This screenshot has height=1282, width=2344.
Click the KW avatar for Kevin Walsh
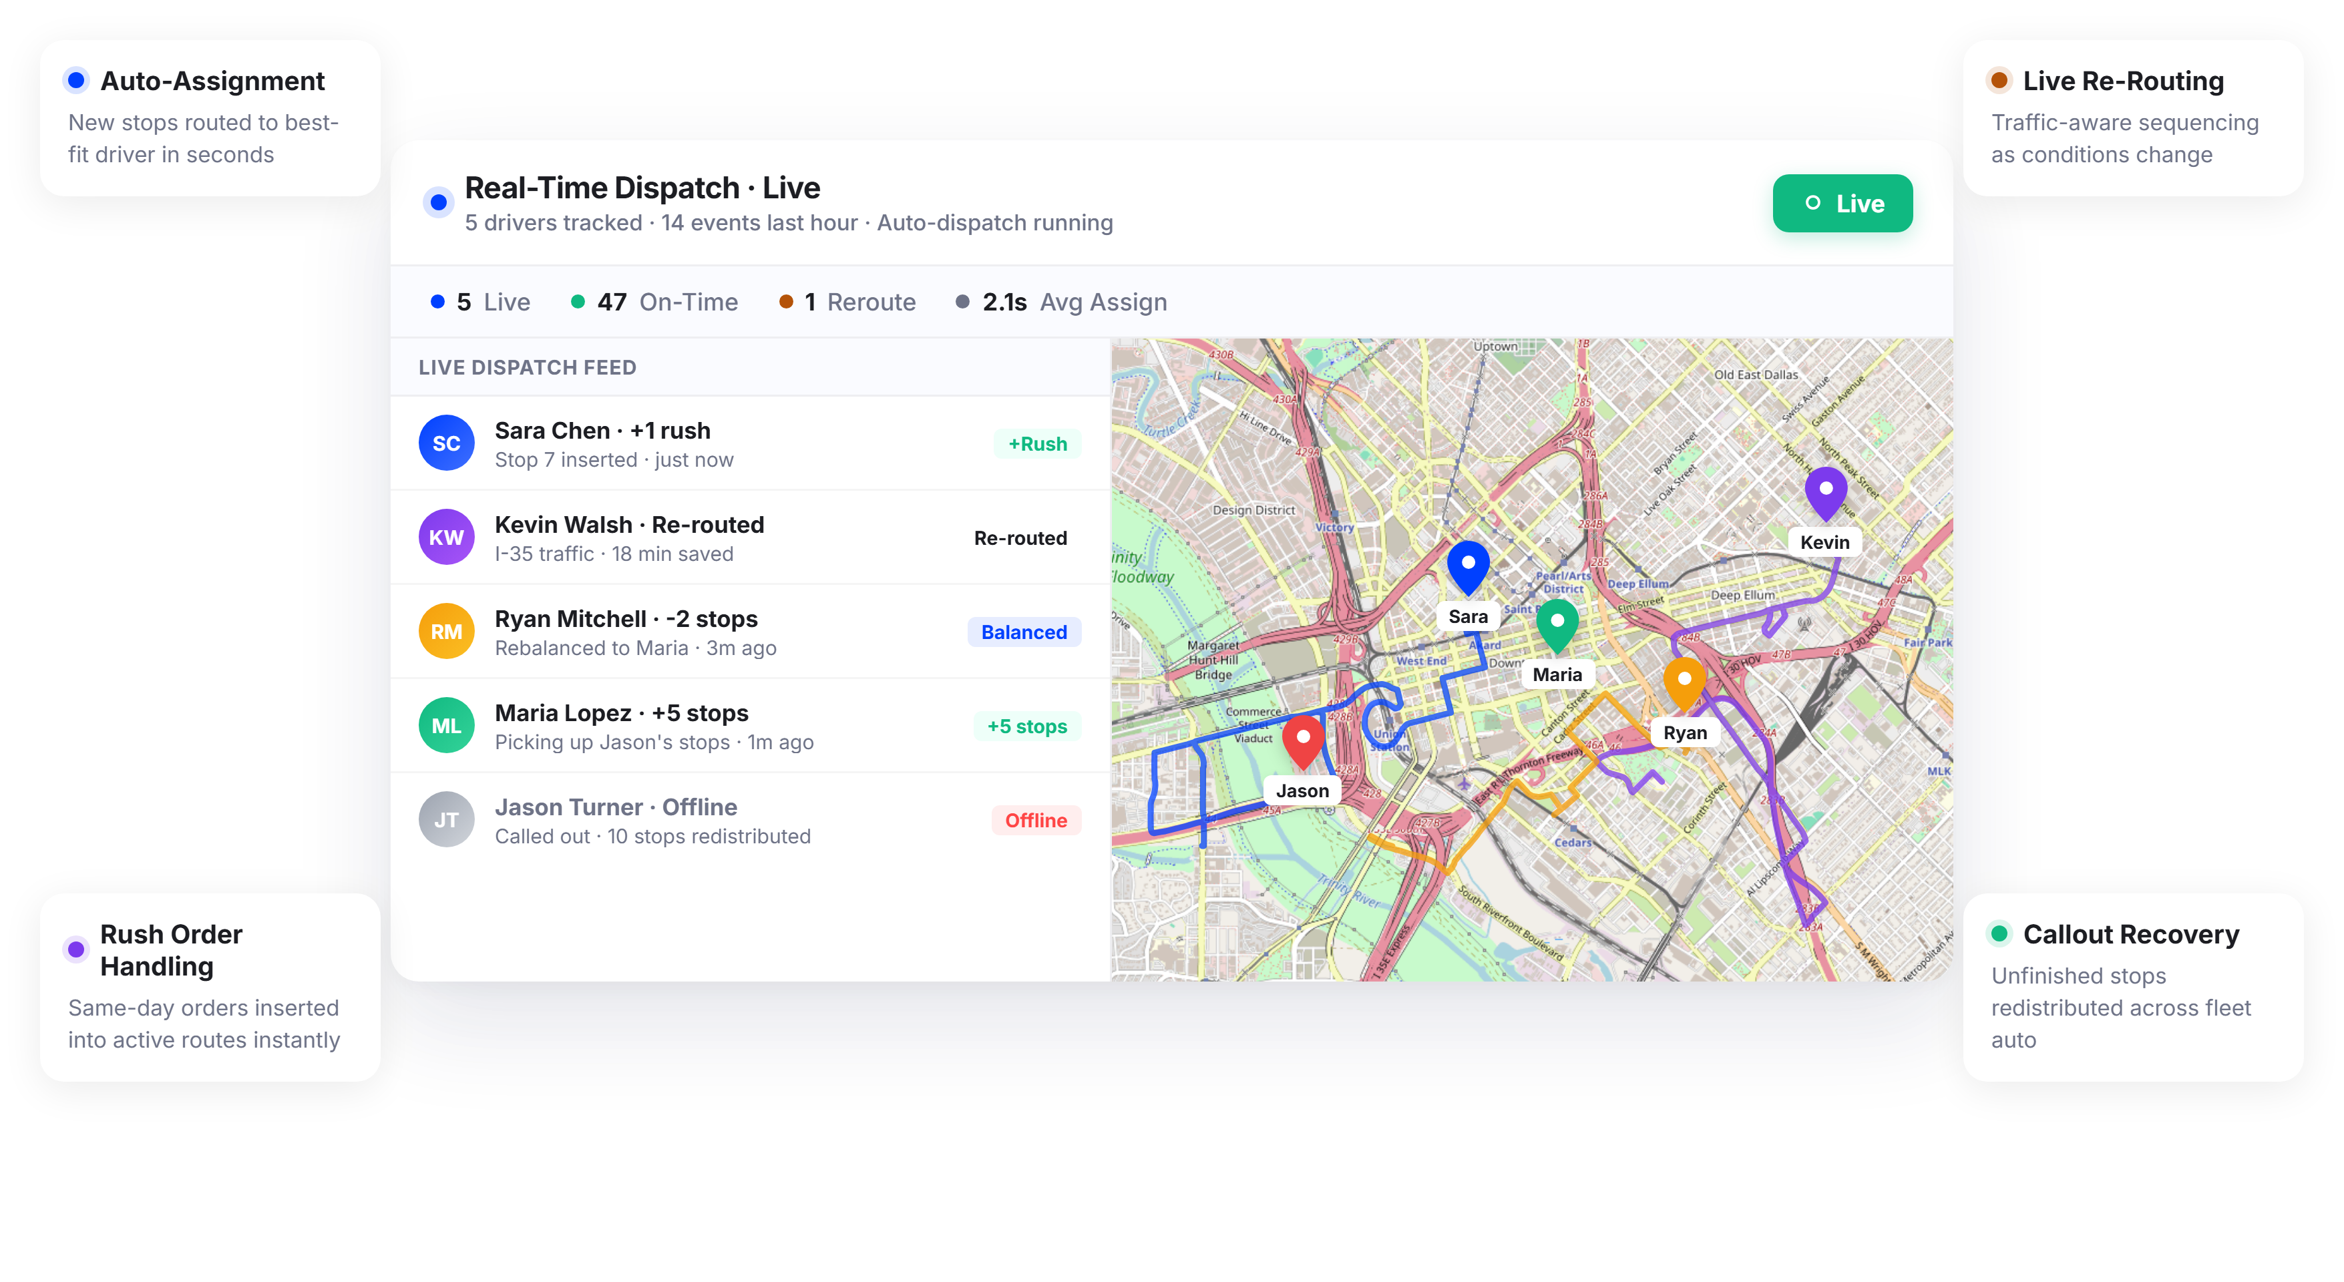click(446, 537)
